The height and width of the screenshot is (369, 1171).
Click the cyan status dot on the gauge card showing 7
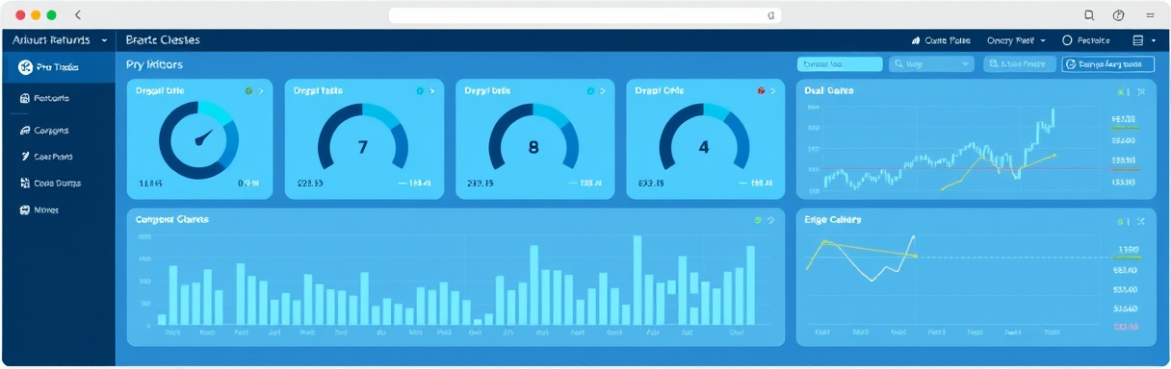click(420, 90)
